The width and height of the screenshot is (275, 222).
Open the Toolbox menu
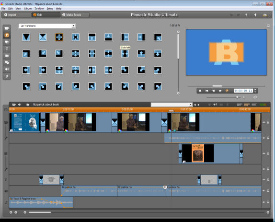(x=39, y=9)
